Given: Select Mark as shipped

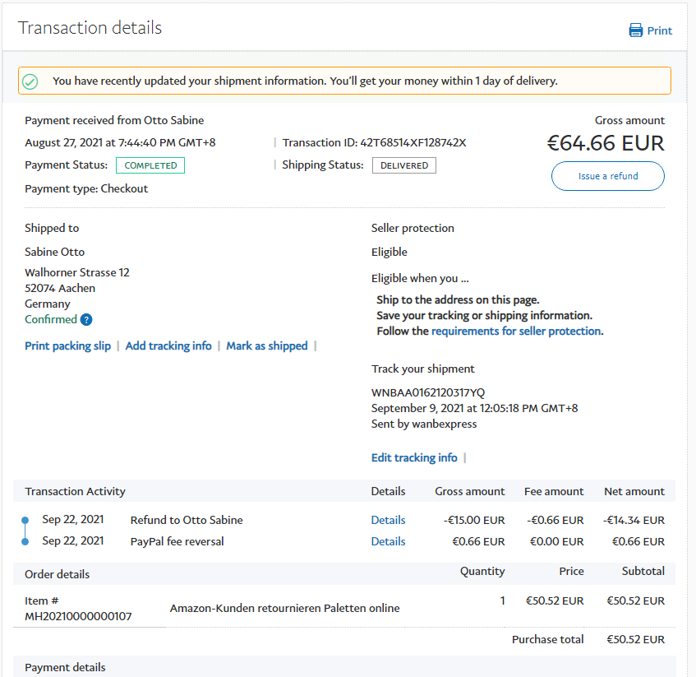Looking at the screenshot, I should click(266, 346).
